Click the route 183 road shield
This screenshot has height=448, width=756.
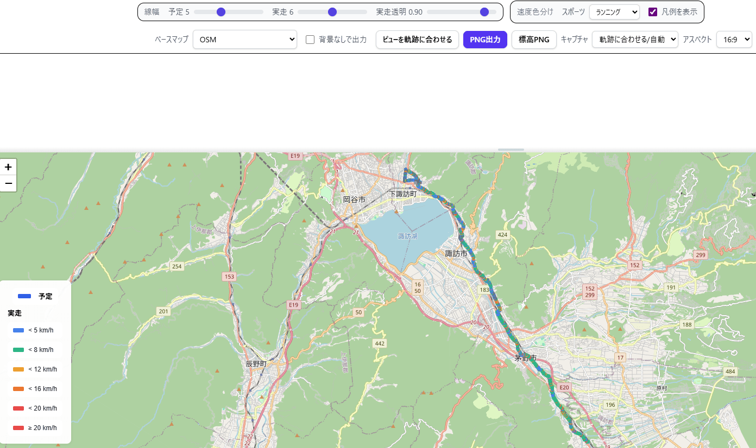tap(484, 290)
